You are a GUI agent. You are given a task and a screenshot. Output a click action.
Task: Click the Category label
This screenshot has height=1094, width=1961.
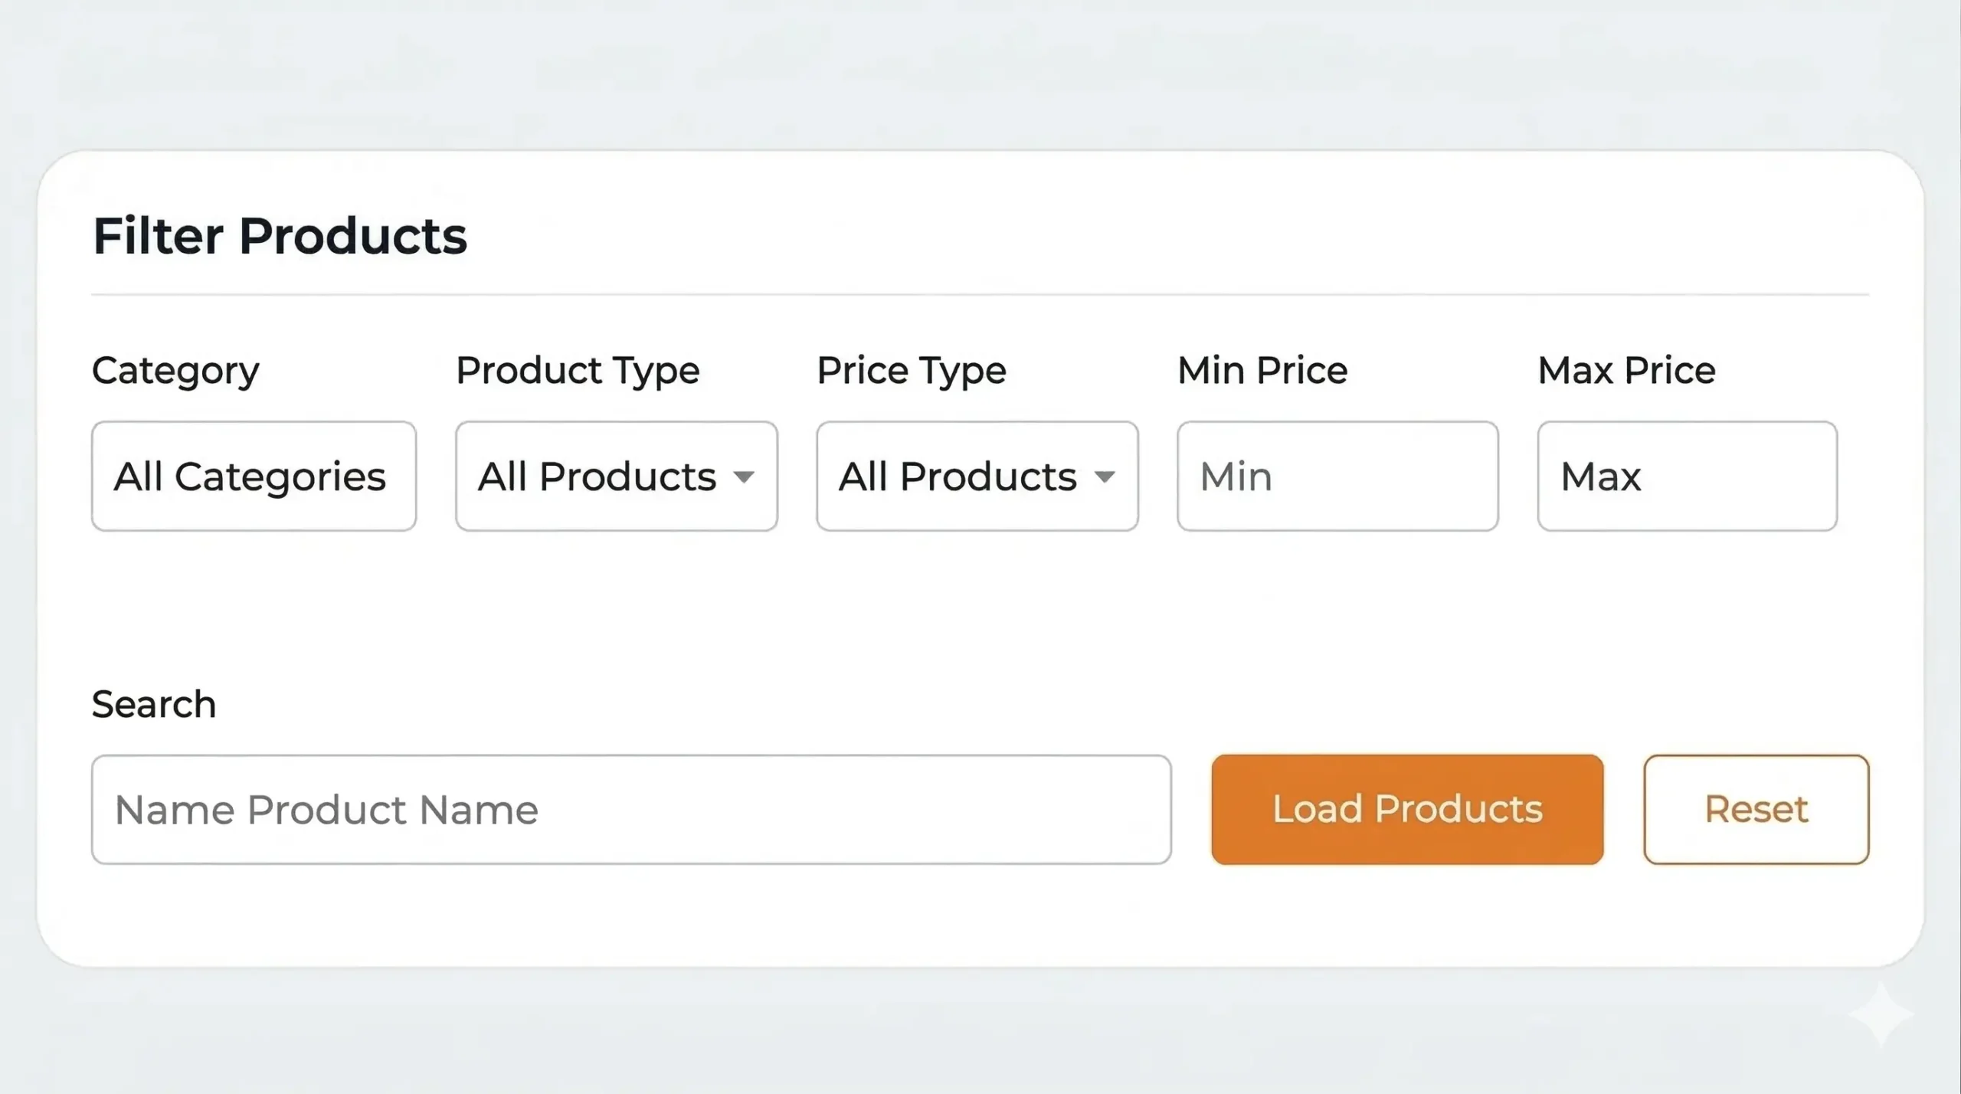pyautogui.click(x=175, y=370)
